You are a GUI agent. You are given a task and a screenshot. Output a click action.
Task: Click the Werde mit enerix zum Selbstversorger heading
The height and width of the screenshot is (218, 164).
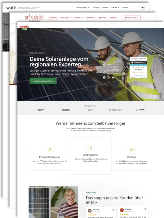pyautogui.click(x=90, y=123)
